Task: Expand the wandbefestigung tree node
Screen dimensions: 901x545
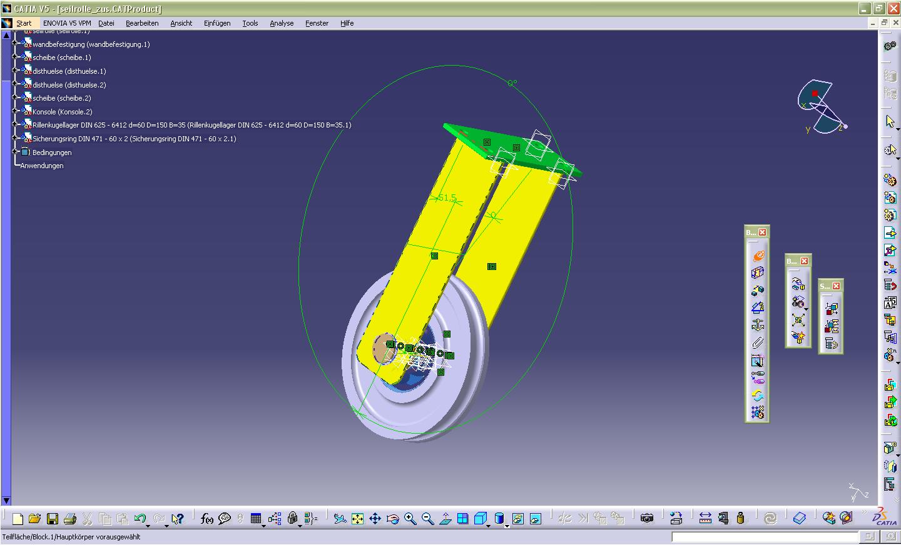Action: click(x=15, y=44)
